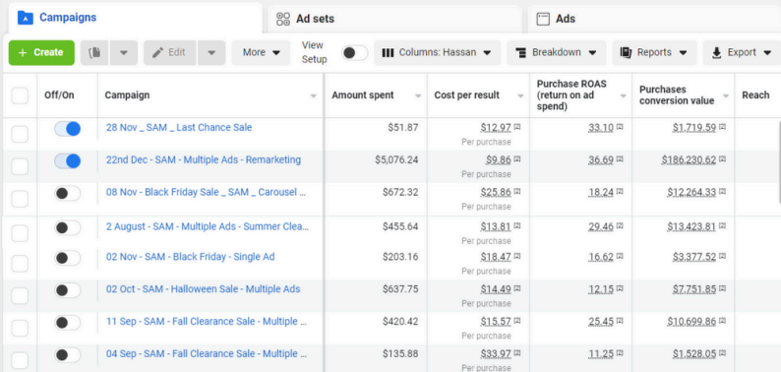
Task: Open 2 August Multiple Ads Summer Clearance campaign
Action: pyautogui.click(x=208, y=226)
